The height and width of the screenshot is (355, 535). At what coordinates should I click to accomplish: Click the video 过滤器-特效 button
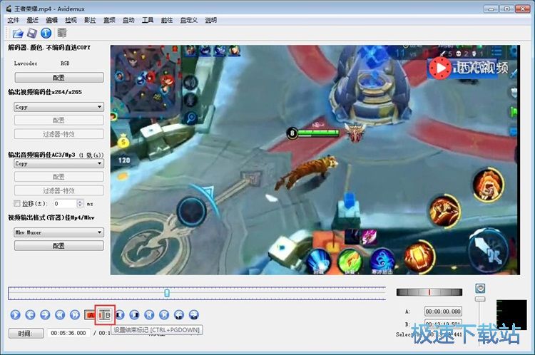tap(58, 134)
